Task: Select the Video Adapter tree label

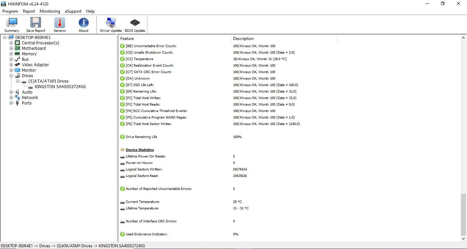Action: tap(35, 65)
